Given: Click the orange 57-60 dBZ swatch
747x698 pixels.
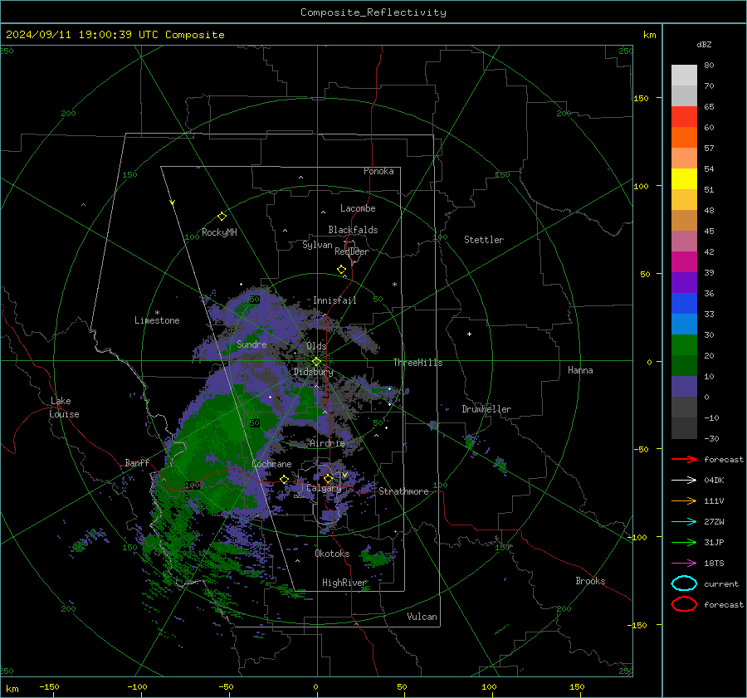Looking at the screenshot, I should pos(684,138).
